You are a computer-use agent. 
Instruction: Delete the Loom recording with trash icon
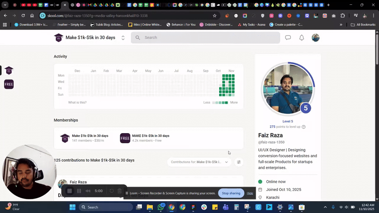(x=120, y=191)
